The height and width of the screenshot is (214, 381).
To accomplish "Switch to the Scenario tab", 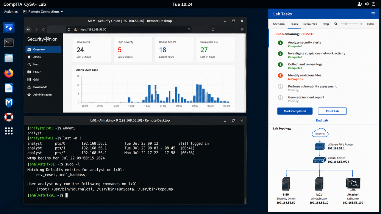I will tap(279, 24).
